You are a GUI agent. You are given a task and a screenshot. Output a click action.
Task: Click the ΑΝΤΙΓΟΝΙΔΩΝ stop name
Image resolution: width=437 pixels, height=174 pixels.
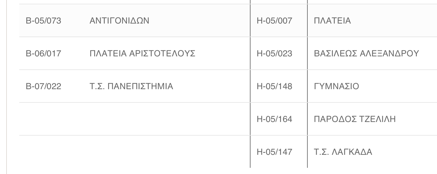point(119,21)
